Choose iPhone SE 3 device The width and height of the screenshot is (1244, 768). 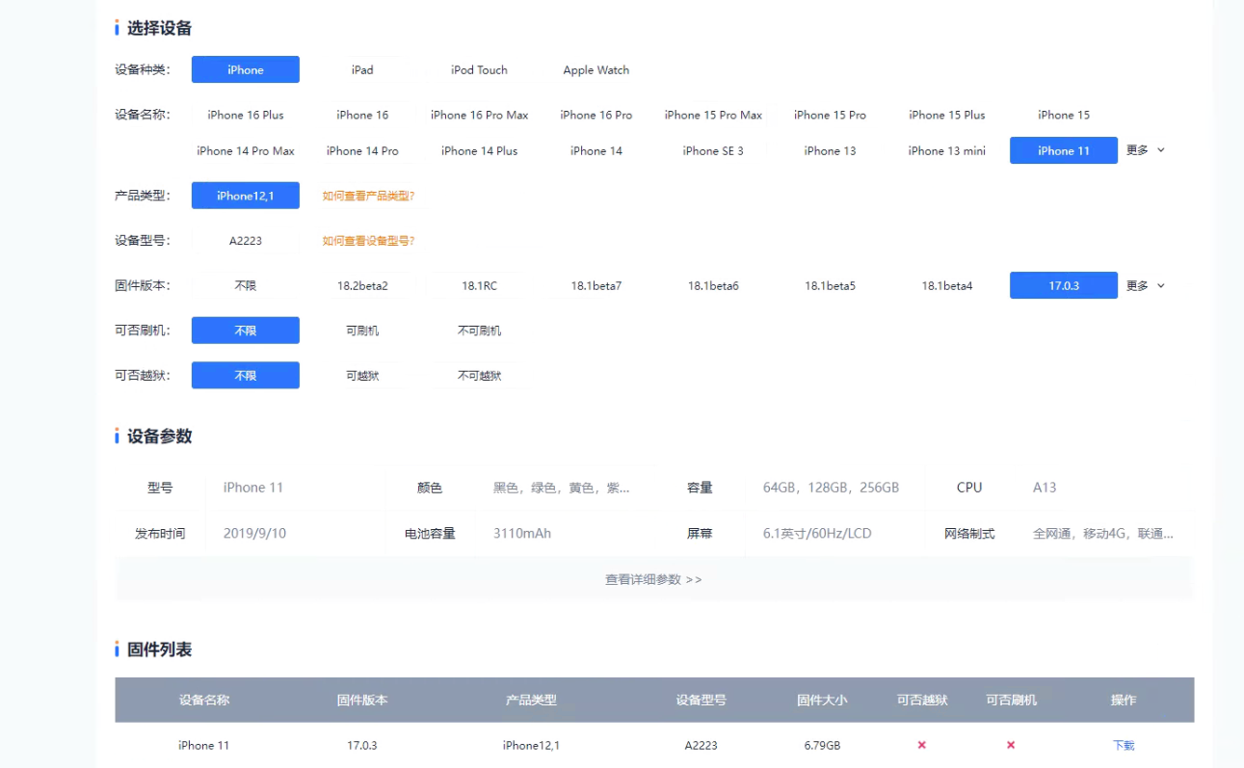pyautogui.click(x=713, y=150)
